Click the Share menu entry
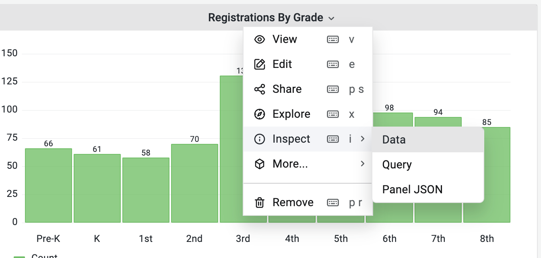The image size is (541, 258). click(287, 89)
